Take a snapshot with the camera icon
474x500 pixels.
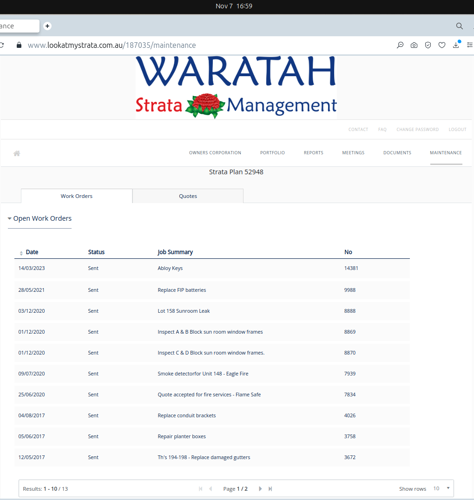tap(414, 45)
